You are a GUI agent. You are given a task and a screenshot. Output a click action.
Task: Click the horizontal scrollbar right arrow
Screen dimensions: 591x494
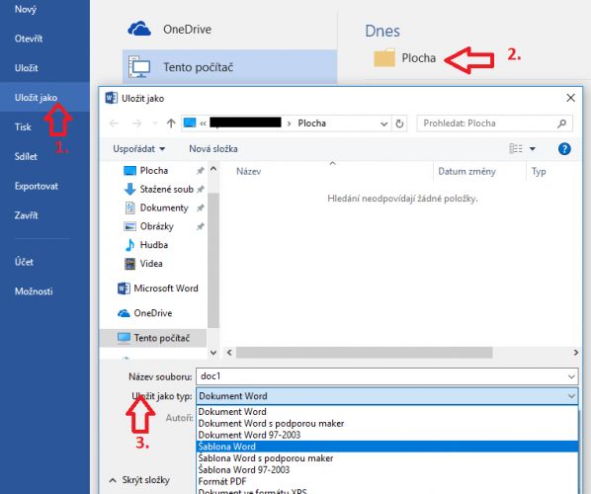[576, 353]
